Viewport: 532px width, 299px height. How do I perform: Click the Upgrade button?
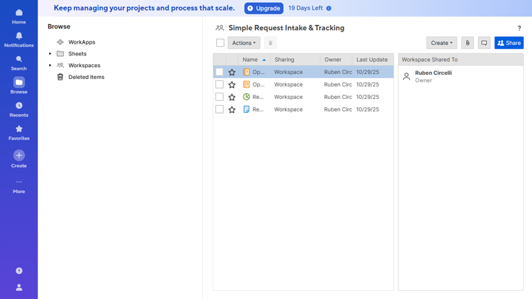pyautogui.click(x=264, y=8)
